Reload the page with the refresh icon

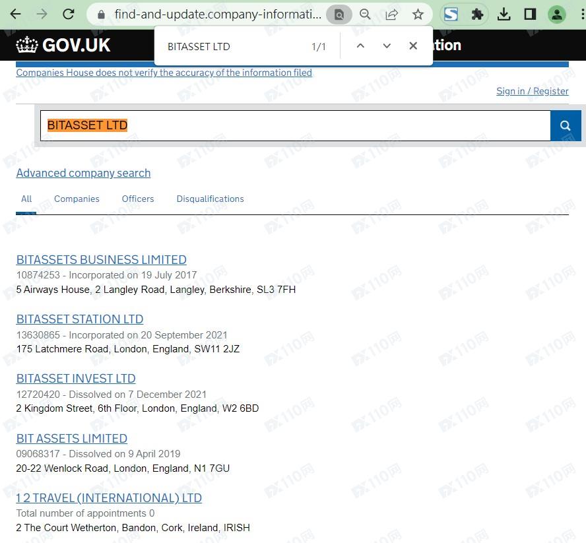[69, 15]
